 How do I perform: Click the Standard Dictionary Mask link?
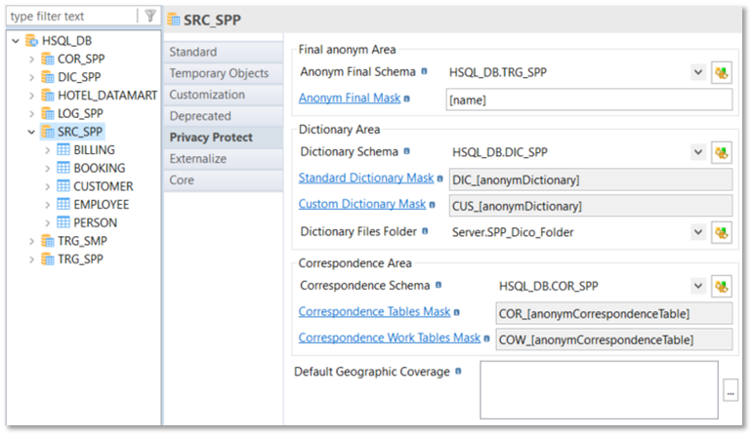coord(366,178)
